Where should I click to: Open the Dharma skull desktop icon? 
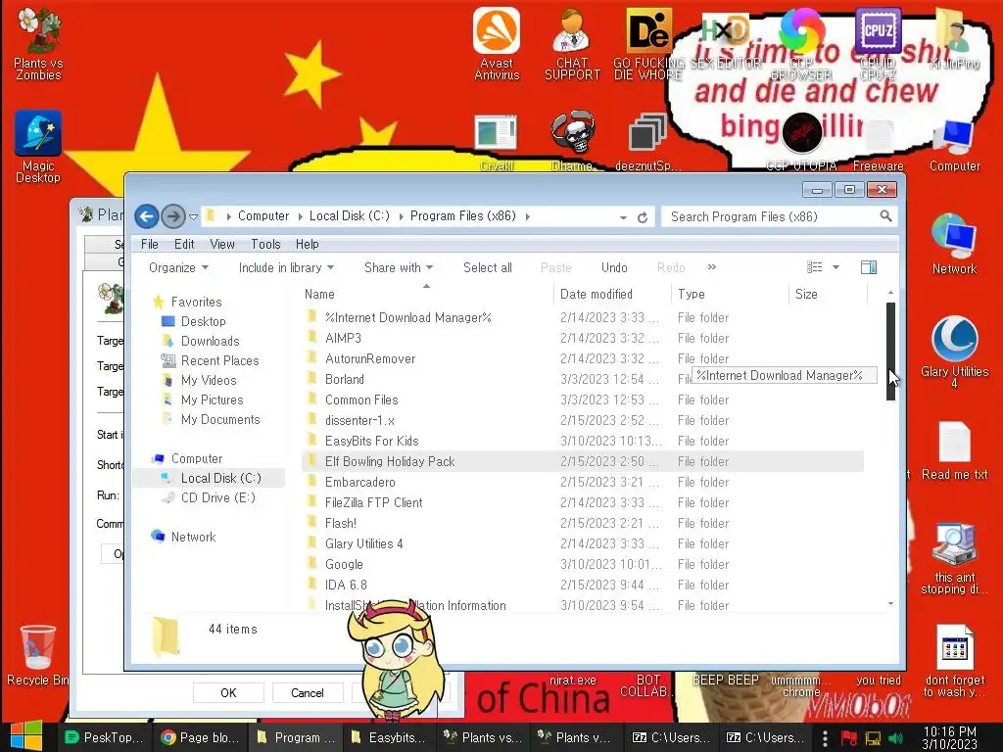point(572,141)
